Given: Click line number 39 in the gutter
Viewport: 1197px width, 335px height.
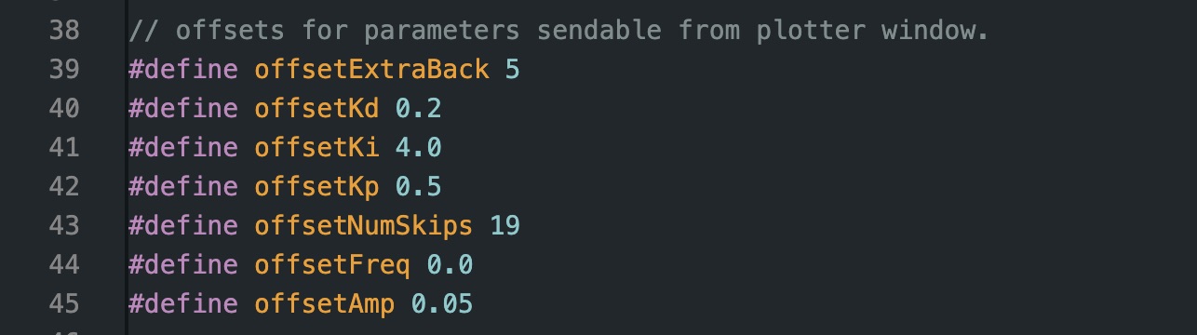Looking at the screenshot, I should tap(63, 71).
